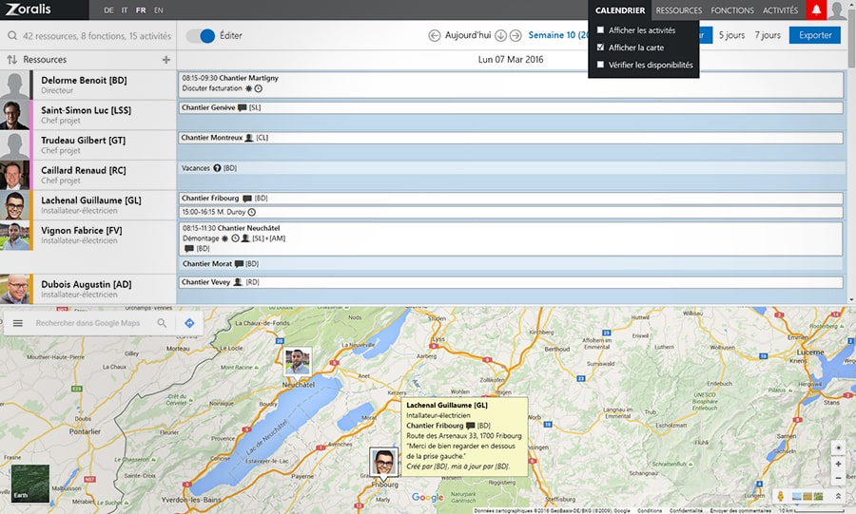
Task: Click the Neuchâtel map marker photo
Action: (x=298, y=361)
